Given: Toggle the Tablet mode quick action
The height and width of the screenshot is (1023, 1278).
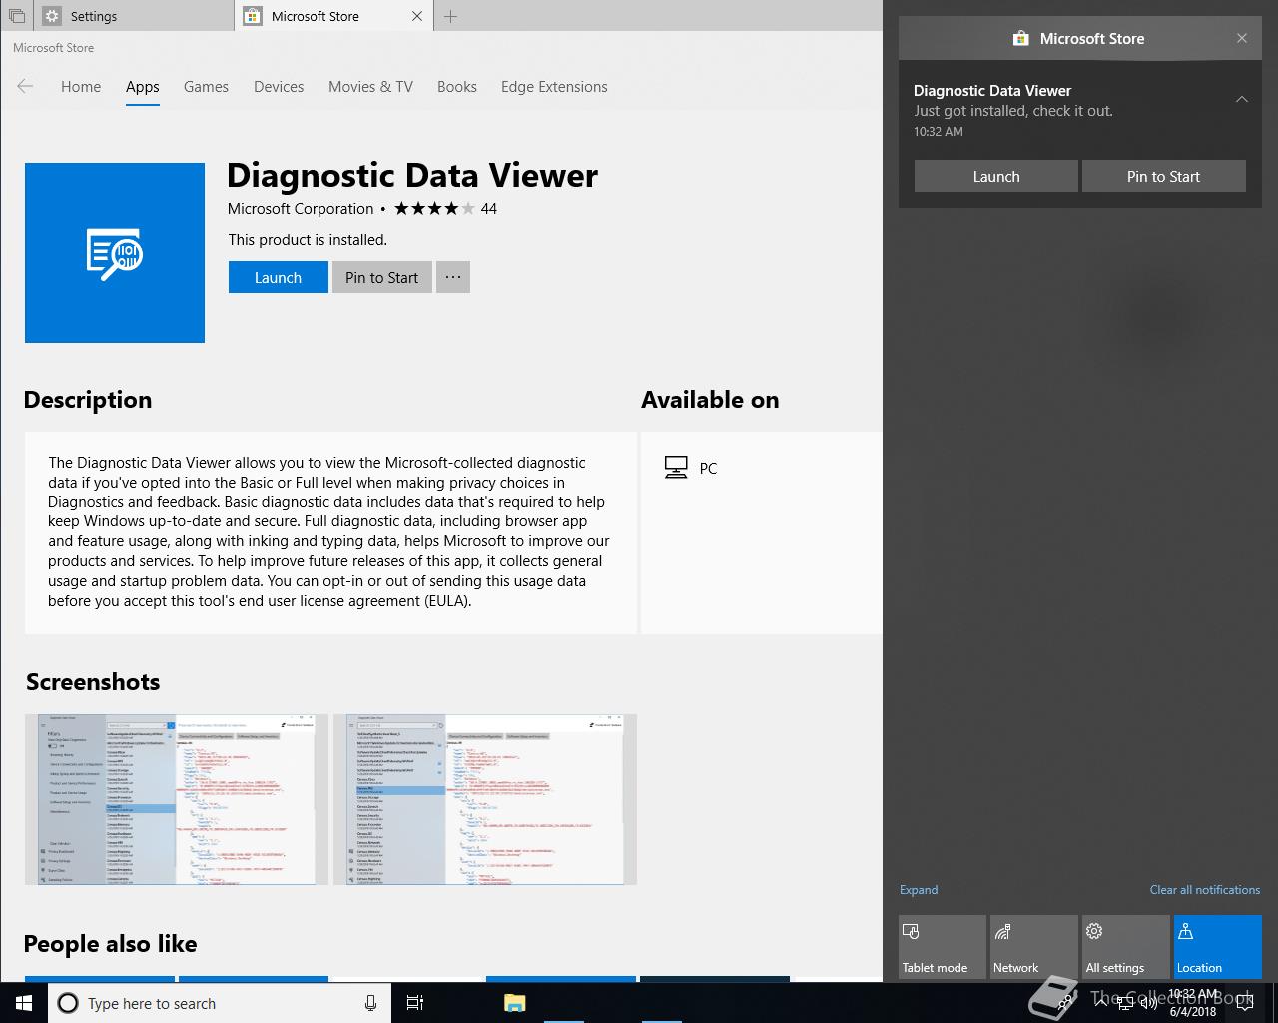Looking at the screenshot, I should coord(943,947).
